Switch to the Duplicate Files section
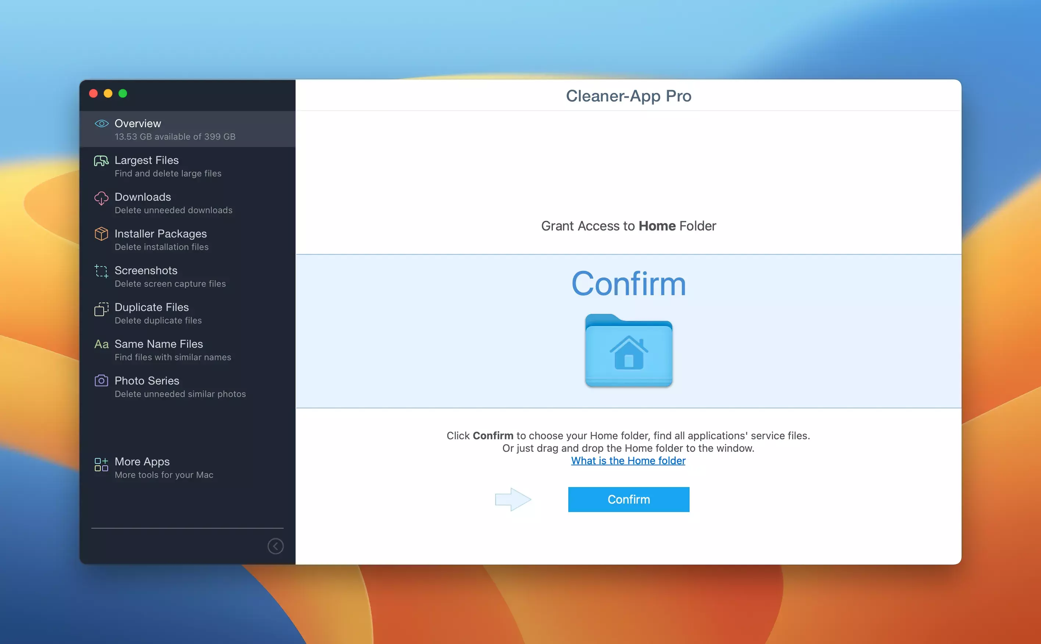The width and height of the screenshot is (1041, 644). [152, 308]
